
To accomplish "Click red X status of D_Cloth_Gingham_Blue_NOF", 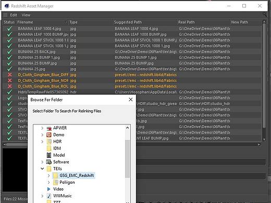I will click(x=10, y=81).
